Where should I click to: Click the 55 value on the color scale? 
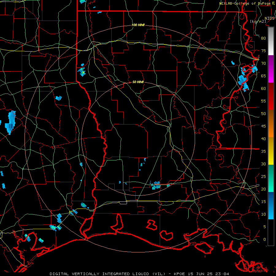(x=263, y=101)
